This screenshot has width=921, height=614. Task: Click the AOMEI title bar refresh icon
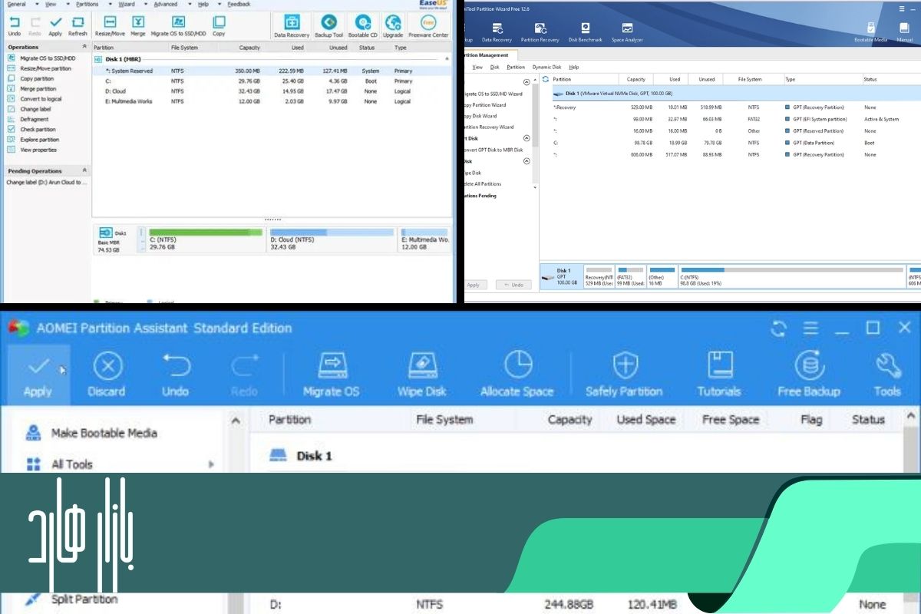[x=778, y=328]
